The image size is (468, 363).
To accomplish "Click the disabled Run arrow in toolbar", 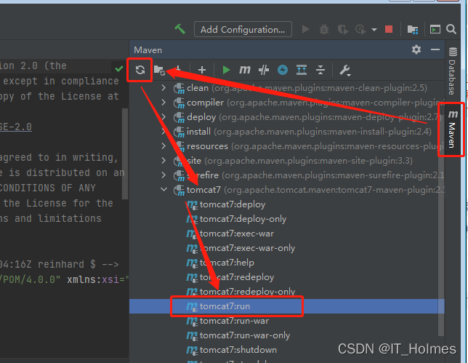I will tap(305, 29).
